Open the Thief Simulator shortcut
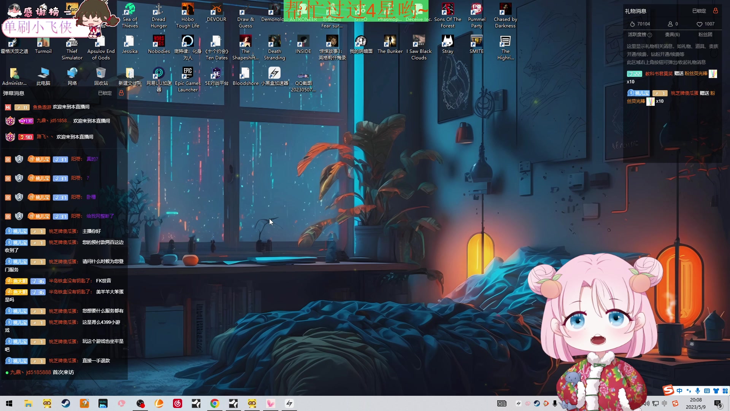Viewport: 730px width, 411px height. click(x=72, y=48)
